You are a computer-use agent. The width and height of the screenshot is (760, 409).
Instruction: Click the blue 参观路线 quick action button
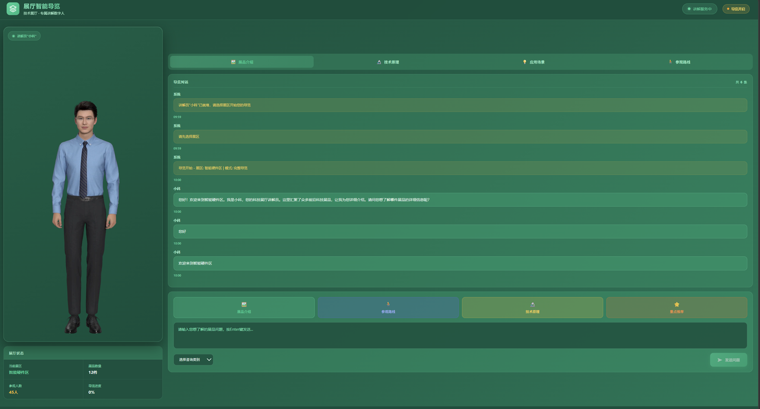point(388,308)
